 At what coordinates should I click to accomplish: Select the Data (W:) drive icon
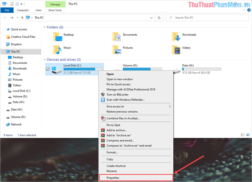point(177,71)
